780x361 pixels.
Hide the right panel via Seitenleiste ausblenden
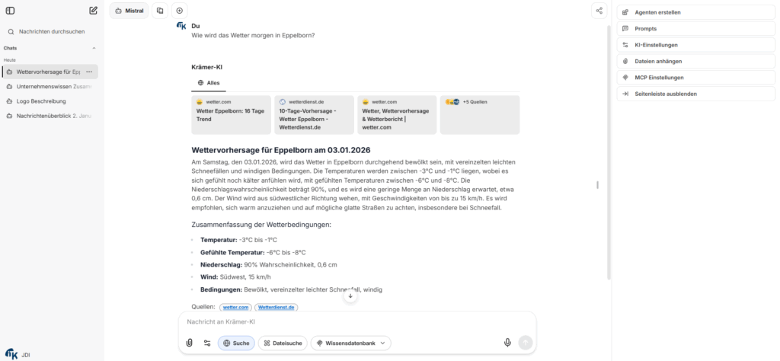coord(667,94)
